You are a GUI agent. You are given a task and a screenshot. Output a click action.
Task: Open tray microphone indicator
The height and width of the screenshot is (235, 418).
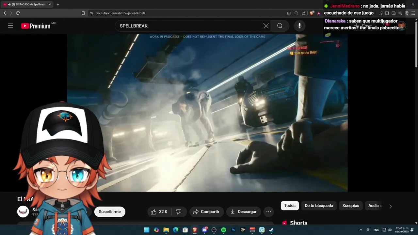368,230
